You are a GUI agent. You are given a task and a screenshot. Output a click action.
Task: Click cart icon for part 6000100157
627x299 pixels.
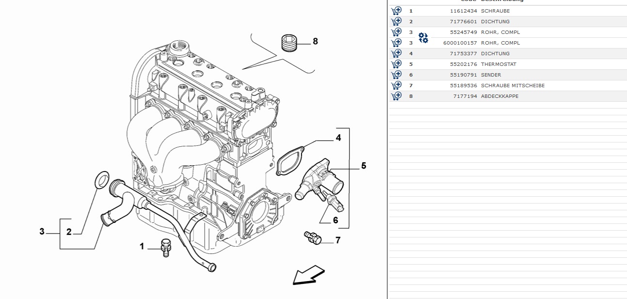(396, 43)
